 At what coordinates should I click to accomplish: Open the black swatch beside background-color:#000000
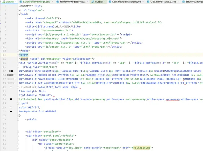pos(11,111)
